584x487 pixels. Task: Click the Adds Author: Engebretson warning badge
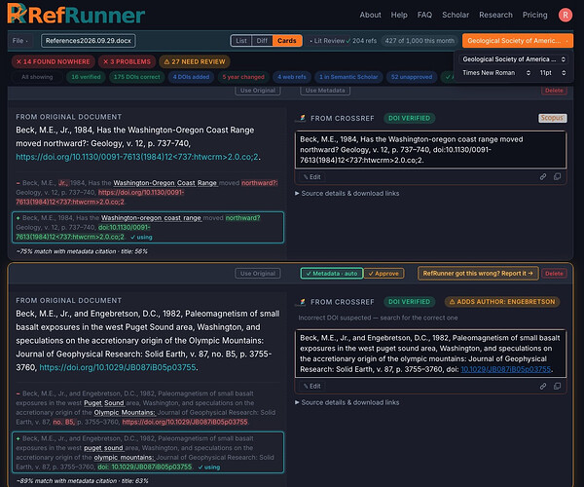click(502, 302)
